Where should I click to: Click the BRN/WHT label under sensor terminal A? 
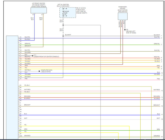pyautogui.click(x=41, y=19)
